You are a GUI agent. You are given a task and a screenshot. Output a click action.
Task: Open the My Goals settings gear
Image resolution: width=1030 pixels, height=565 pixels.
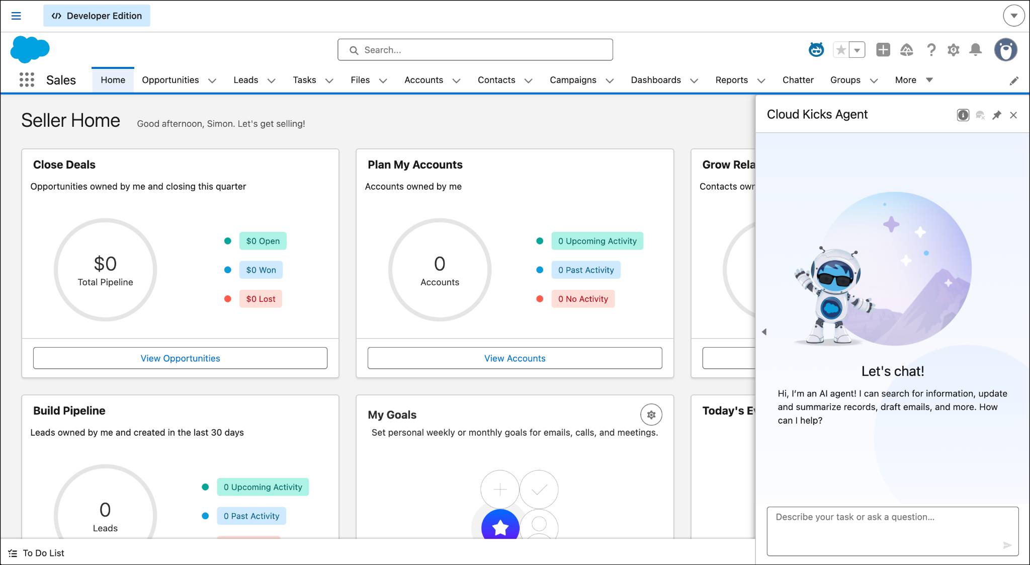tap(651, 415)
